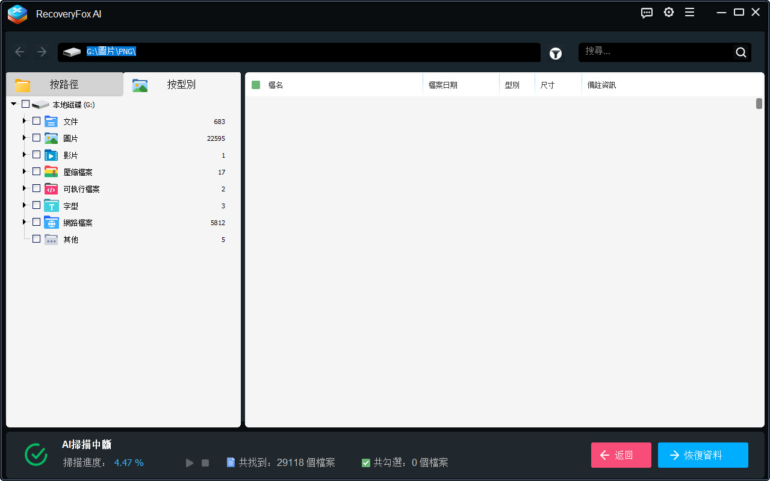Collapse the 本地磁碟 (G:) tree node
The image size is (770, 481).
[13, 104]
